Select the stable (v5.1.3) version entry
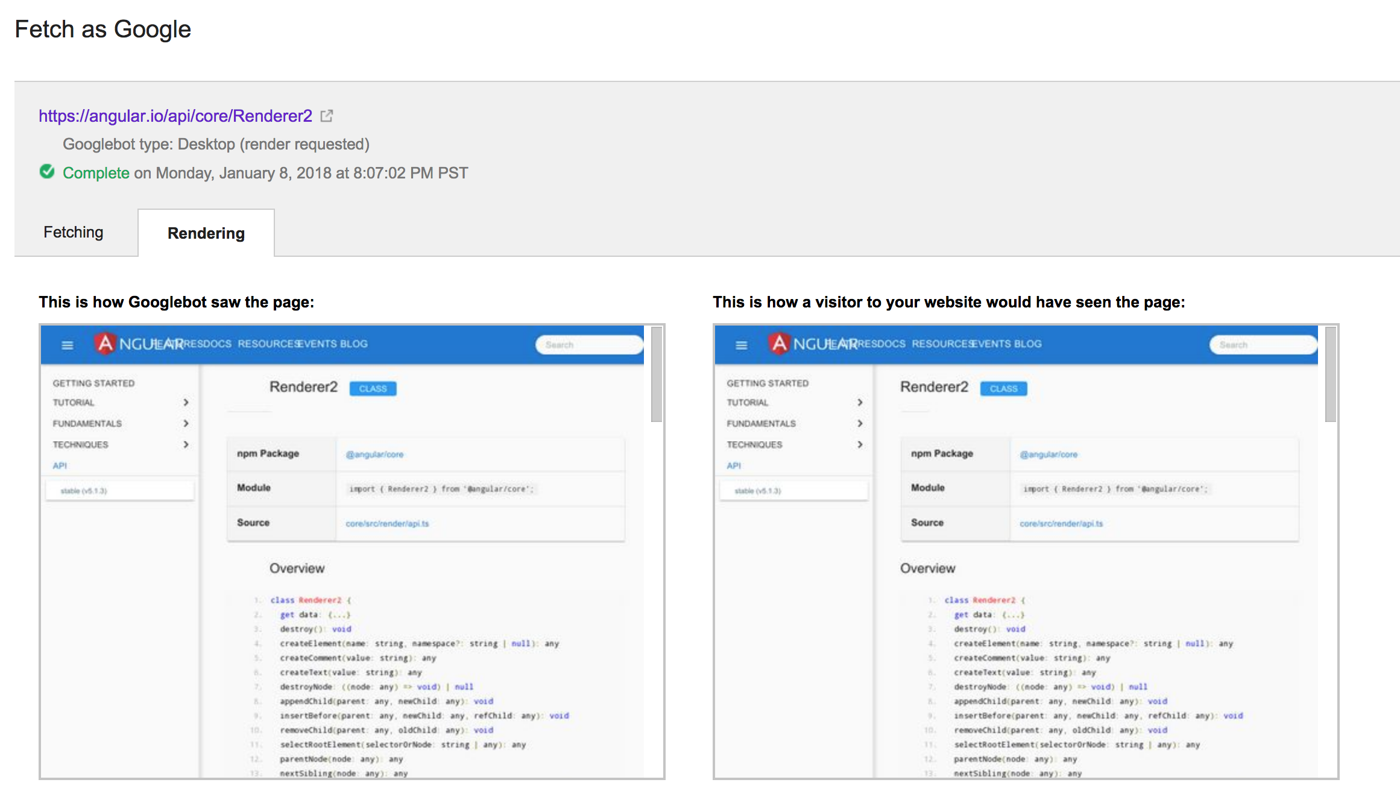 (84, 490)
